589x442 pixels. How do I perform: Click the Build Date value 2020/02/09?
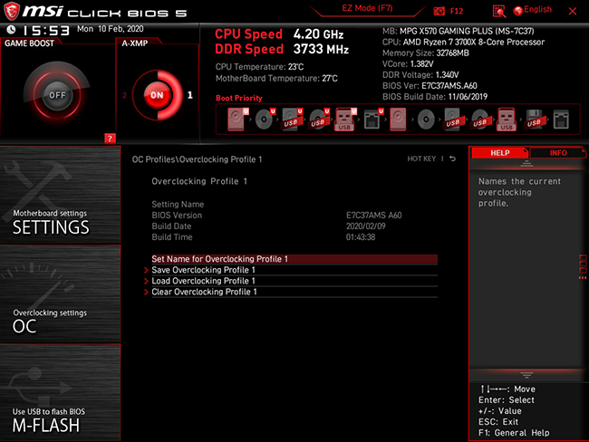click(365, 226)
